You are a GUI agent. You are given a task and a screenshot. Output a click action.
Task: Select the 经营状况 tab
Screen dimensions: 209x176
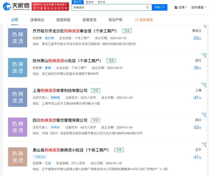[x=89, y=20]
